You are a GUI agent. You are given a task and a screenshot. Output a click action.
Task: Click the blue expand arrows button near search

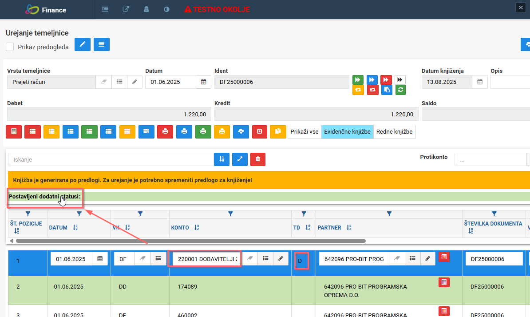pyautogui.click(x=240, y=159)
